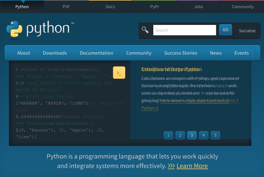264x177 pixels.
Task: Open the Downloads navigation menu
Action: (x=55, y=53)
